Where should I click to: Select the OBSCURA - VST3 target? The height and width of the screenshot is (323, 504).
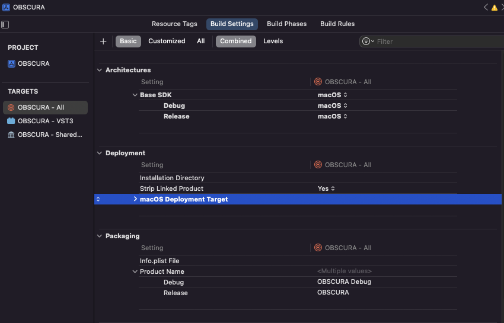(45, 121)
